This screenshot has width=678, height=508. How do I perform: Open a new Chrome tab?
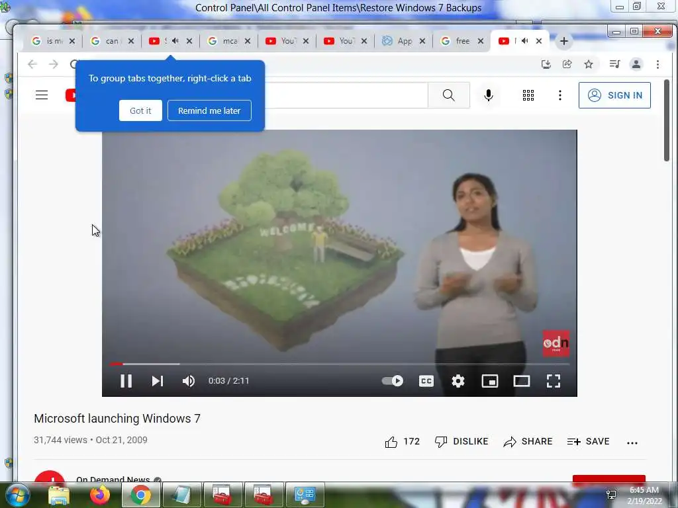click(x=563, y=41)
